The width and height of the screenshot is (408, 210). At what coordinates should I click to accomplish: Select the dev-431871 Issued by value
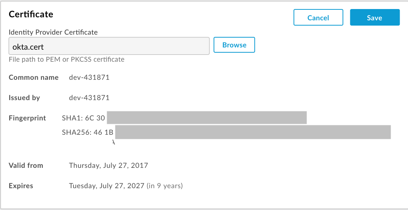(89, 98)
